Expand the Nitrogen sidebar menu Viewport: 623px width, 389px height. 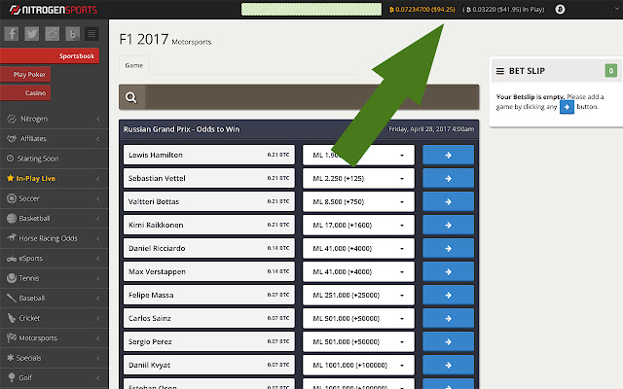tap(55, 119)
